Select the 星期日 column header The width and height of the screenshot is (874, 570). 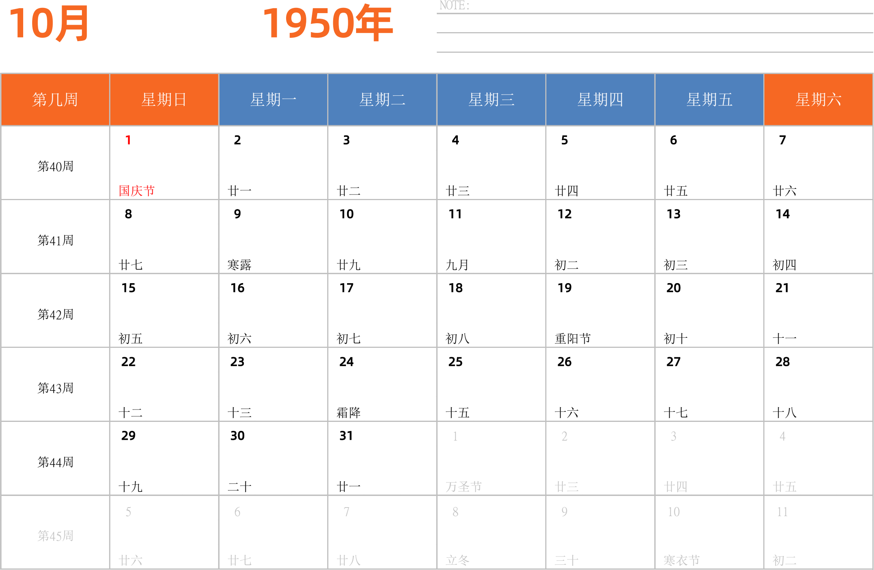(164, 99)
